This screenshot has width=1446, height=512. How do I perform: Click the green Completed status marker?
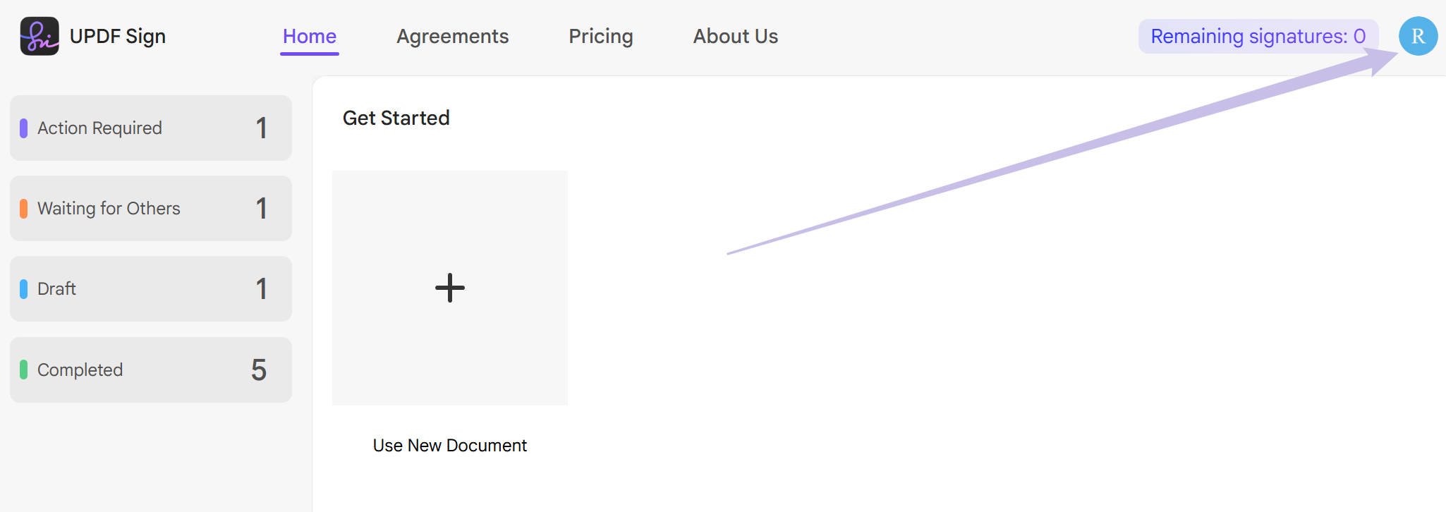[x=23, y=370]
